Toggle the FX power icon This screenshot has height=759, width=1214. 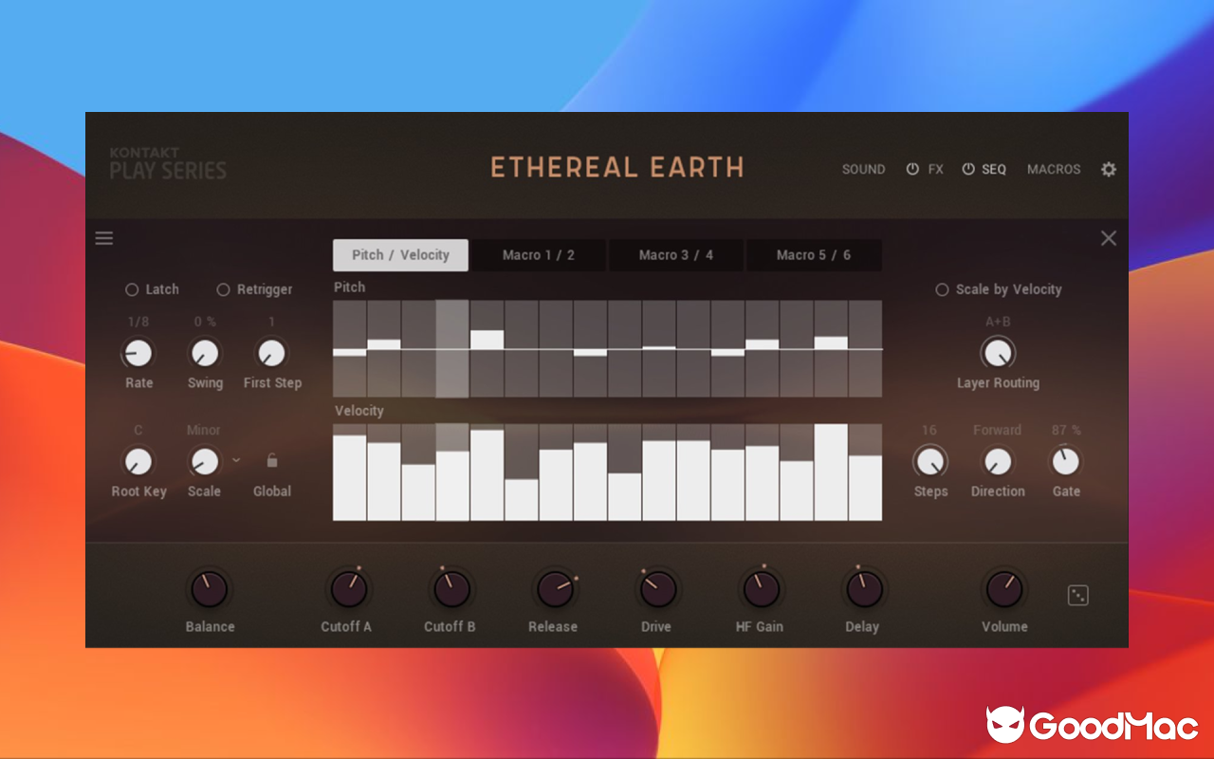pos(912,168)
